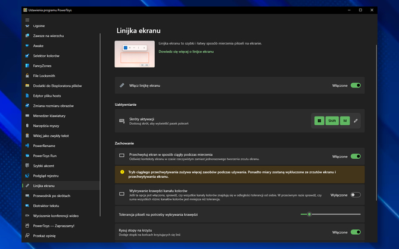Click the Menedżer klawiatury keyboard icon
The width and height of the screenshot is (399, 249).
click(27, 116)
